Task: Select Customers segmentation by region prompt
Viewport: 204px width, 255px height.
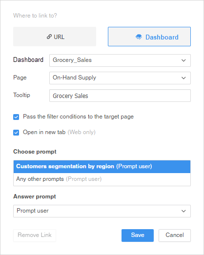Action: (x=102, y=167)
